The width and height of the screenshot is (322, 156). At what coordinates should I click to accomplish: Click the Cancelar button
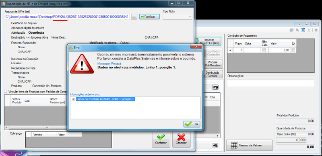coord(181,140)
